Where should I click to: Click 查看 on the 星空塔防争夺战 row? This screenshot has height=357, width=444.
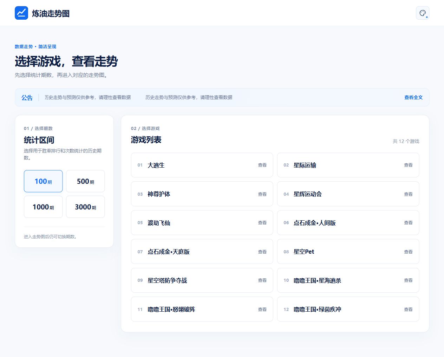[262, 280]
